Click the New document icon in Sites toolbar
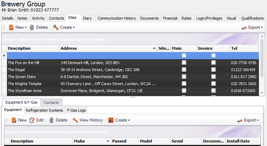 click(11, 27)
